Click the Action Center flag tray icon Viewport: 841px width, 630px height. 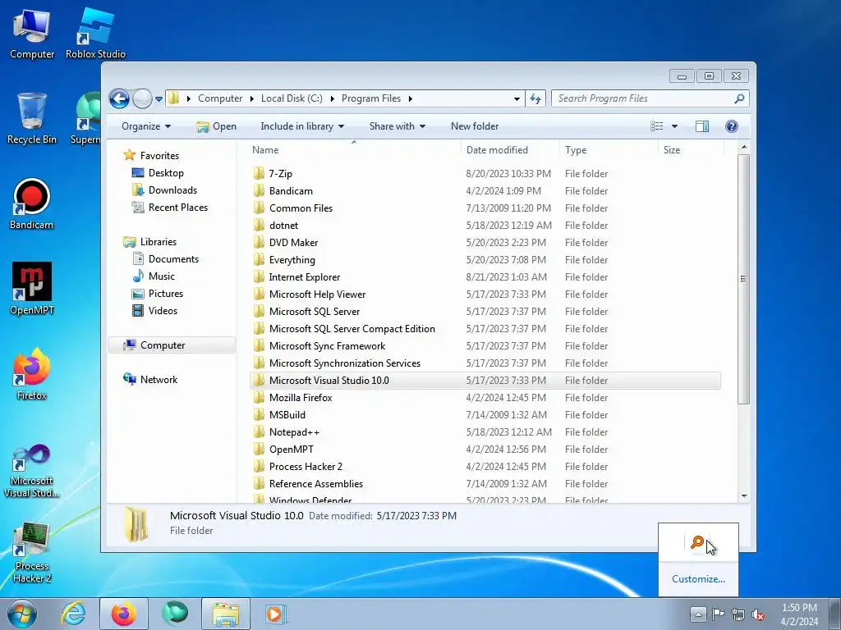(718, 614)
